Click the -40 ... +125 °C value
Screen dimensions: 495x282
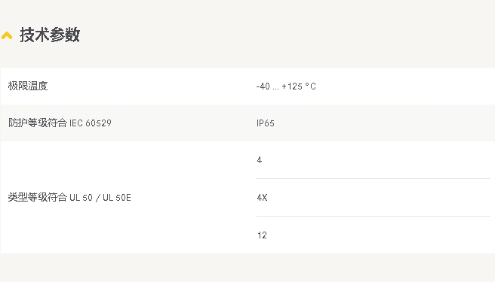(x=286, y=86)
